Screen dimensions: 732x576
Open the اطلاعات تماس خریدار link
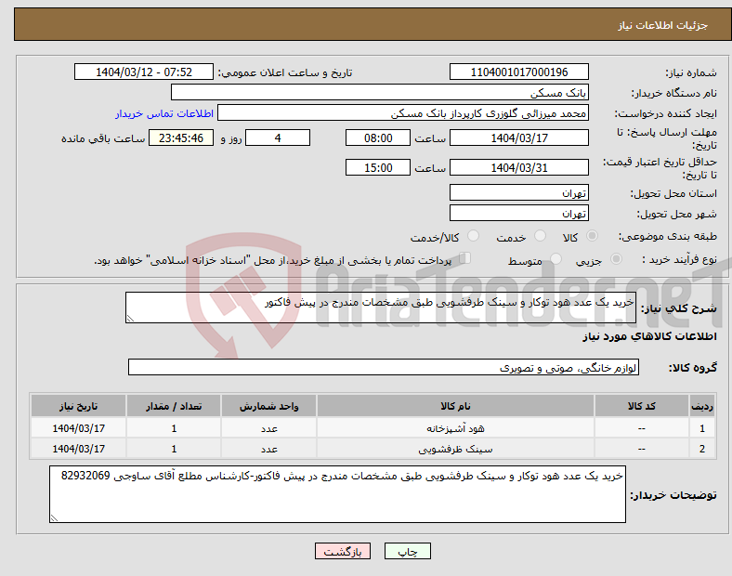[164, 113]
